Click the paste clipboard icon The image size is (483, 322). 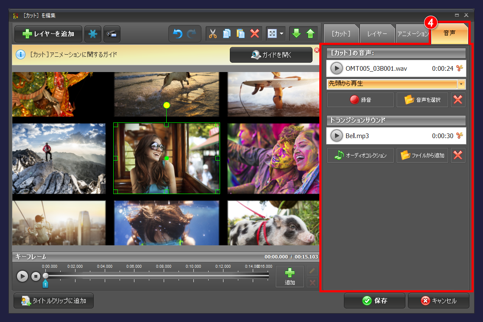[x=240, y=34]
